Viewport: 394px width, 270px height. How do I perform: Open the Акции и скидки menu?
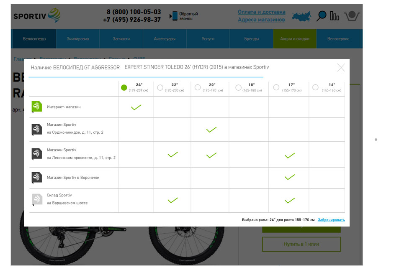[295, 38]
